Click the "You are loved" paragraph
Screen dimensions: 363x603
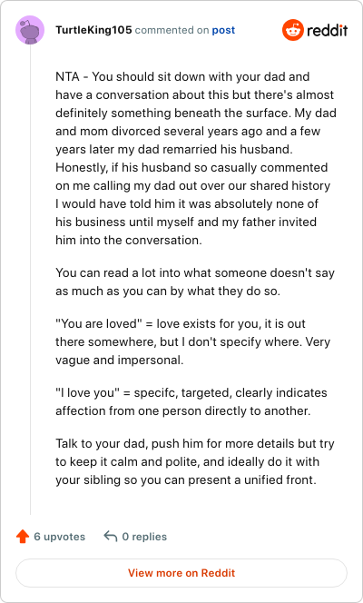pyautogui.click(x=192, y=341)
